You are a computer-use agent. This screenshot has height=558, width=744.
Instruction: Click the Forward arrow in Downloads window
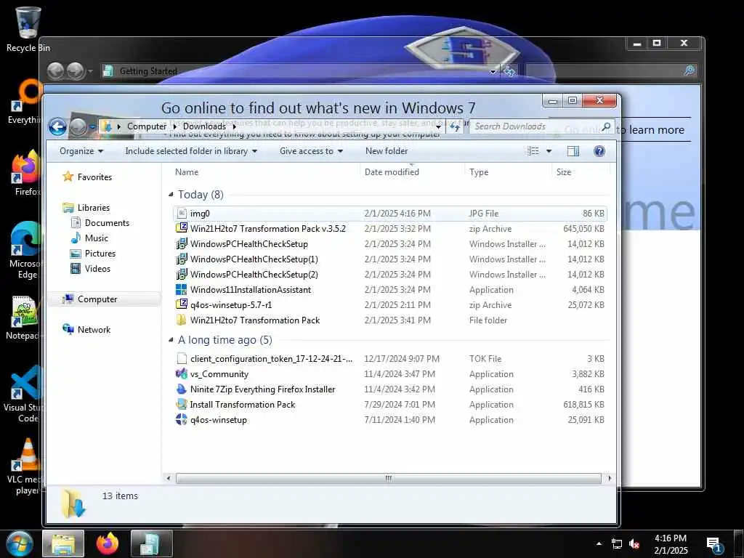click(x=78, y=126)
